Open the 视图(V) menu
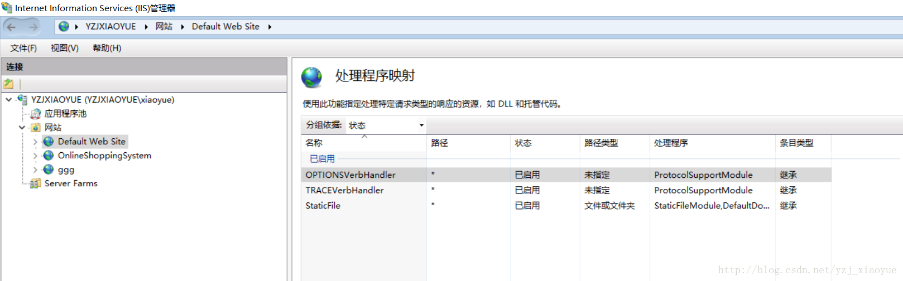Viewport: 903px width, 281px height. pyautogui.click(x=65, y=48)
